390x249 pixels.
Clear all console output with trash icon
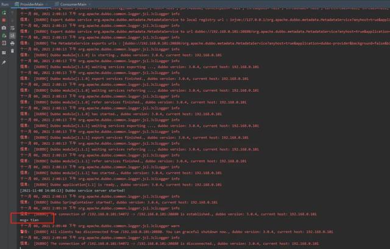(x=12, y=51)
